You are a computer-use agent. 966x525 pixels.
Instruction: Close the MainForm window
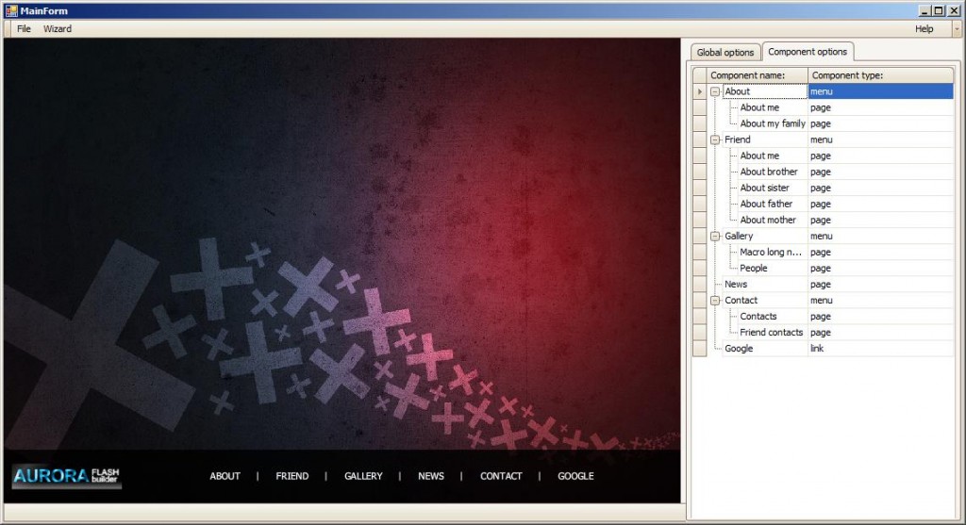point(954,10)
